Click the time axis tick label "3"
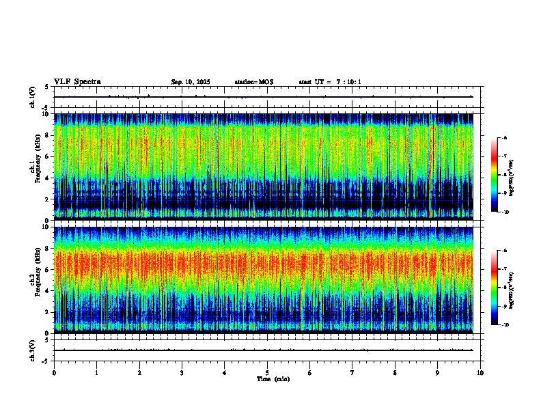Image resolution: width=541 pixels, height=418 pixels. coord(182,373)
